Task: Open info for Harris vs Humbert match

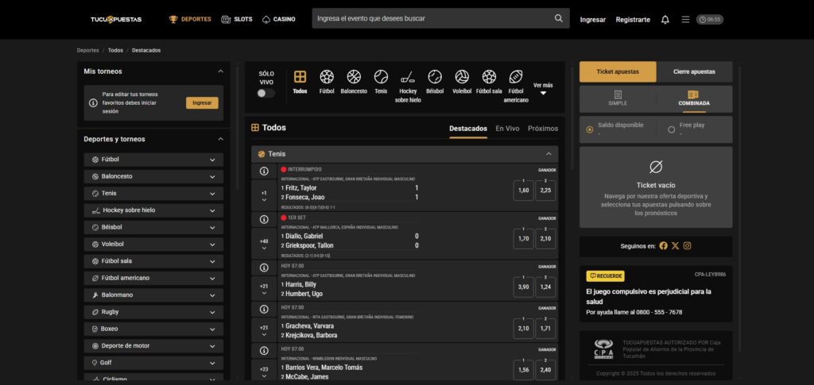Action: tap(264, 268)
